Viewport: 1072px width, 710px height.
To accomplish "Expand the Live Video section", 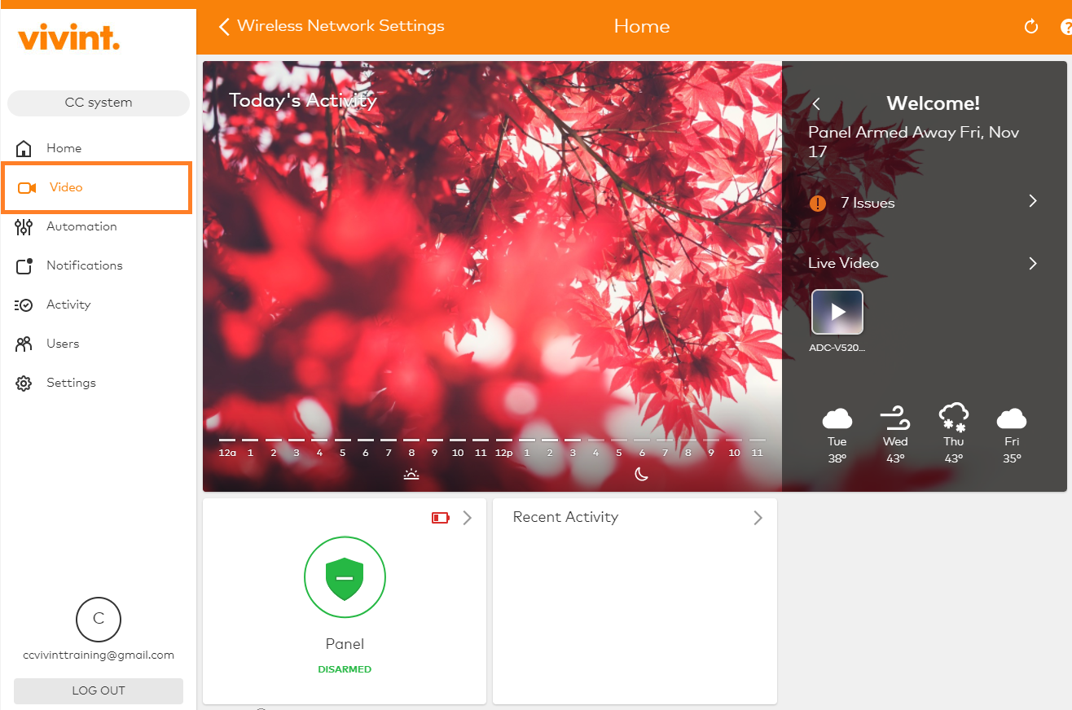I will point(1033,264).
